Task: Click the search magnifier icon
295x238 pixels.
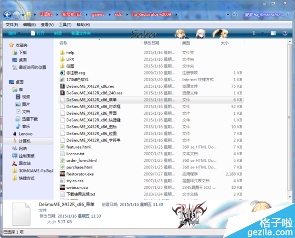Action: pos(288,14)
